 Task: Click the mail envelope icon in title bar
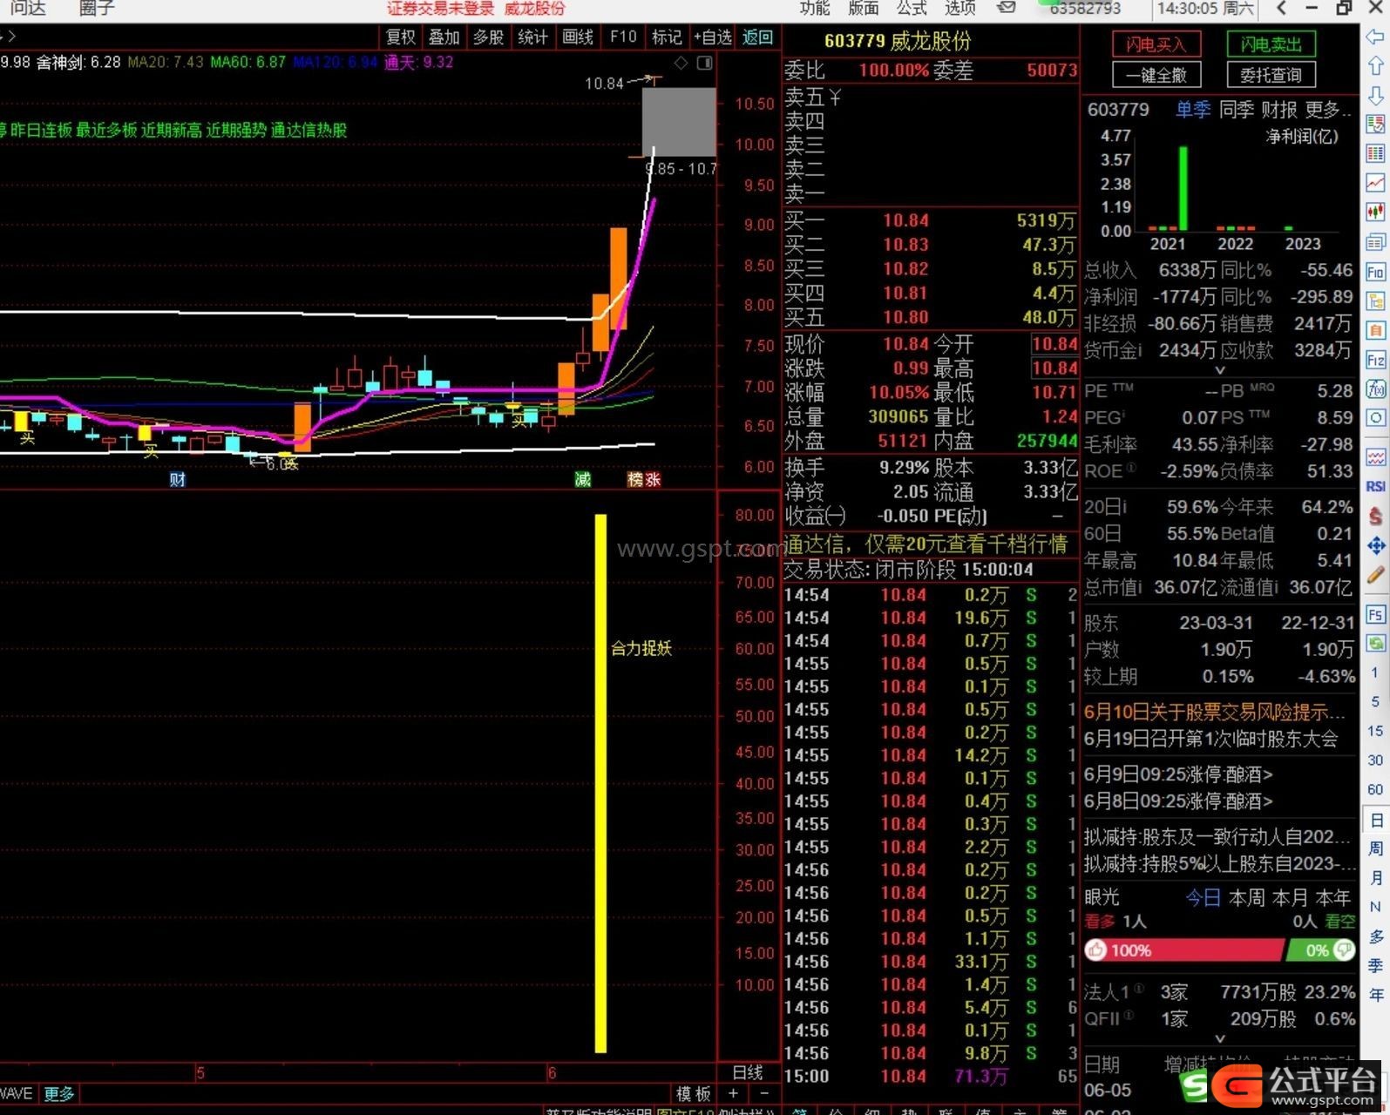click(1007, 8)
